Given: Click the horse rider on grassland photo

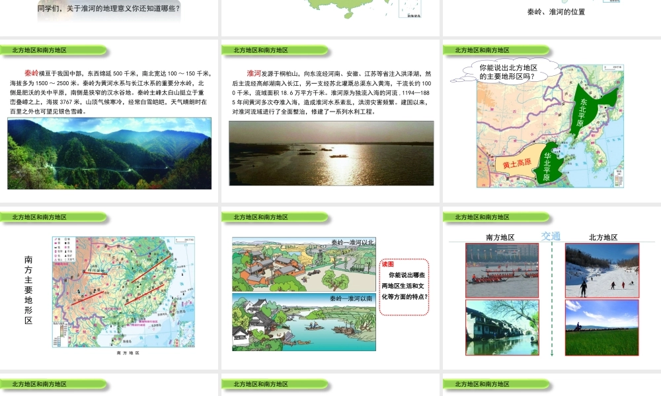Looking at the screenshot, I should coord(602,328).
